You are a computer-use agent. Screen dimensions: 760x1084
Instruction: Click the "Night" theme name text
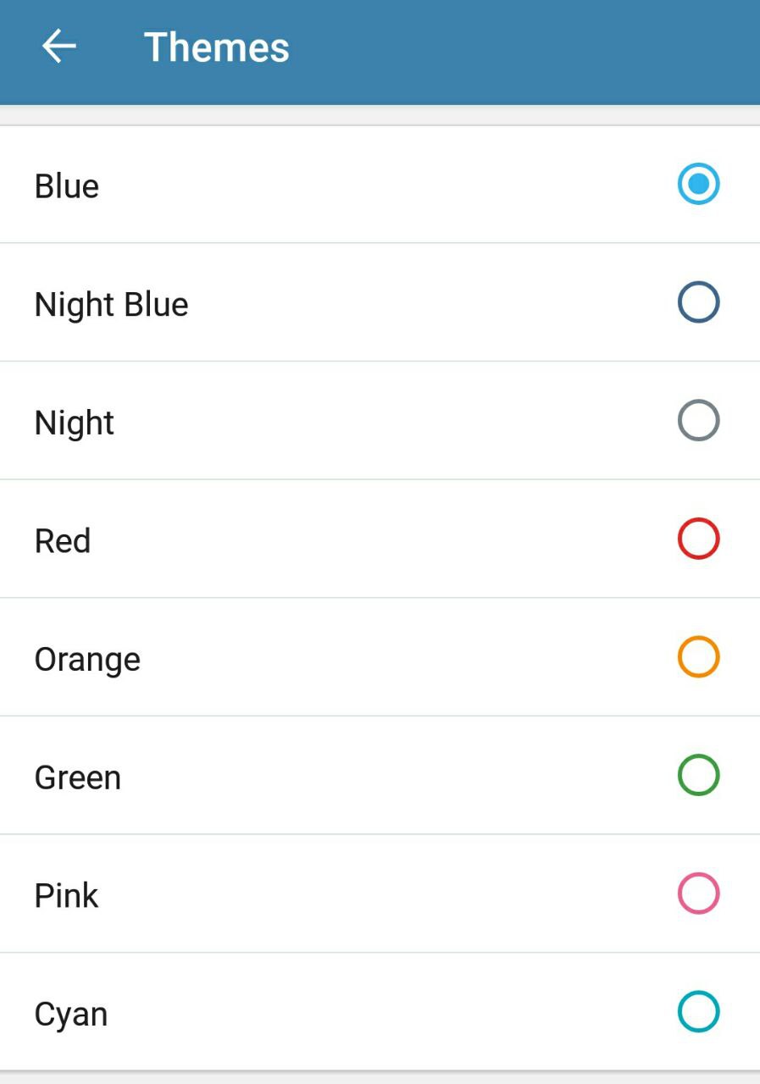coord(75,423)
